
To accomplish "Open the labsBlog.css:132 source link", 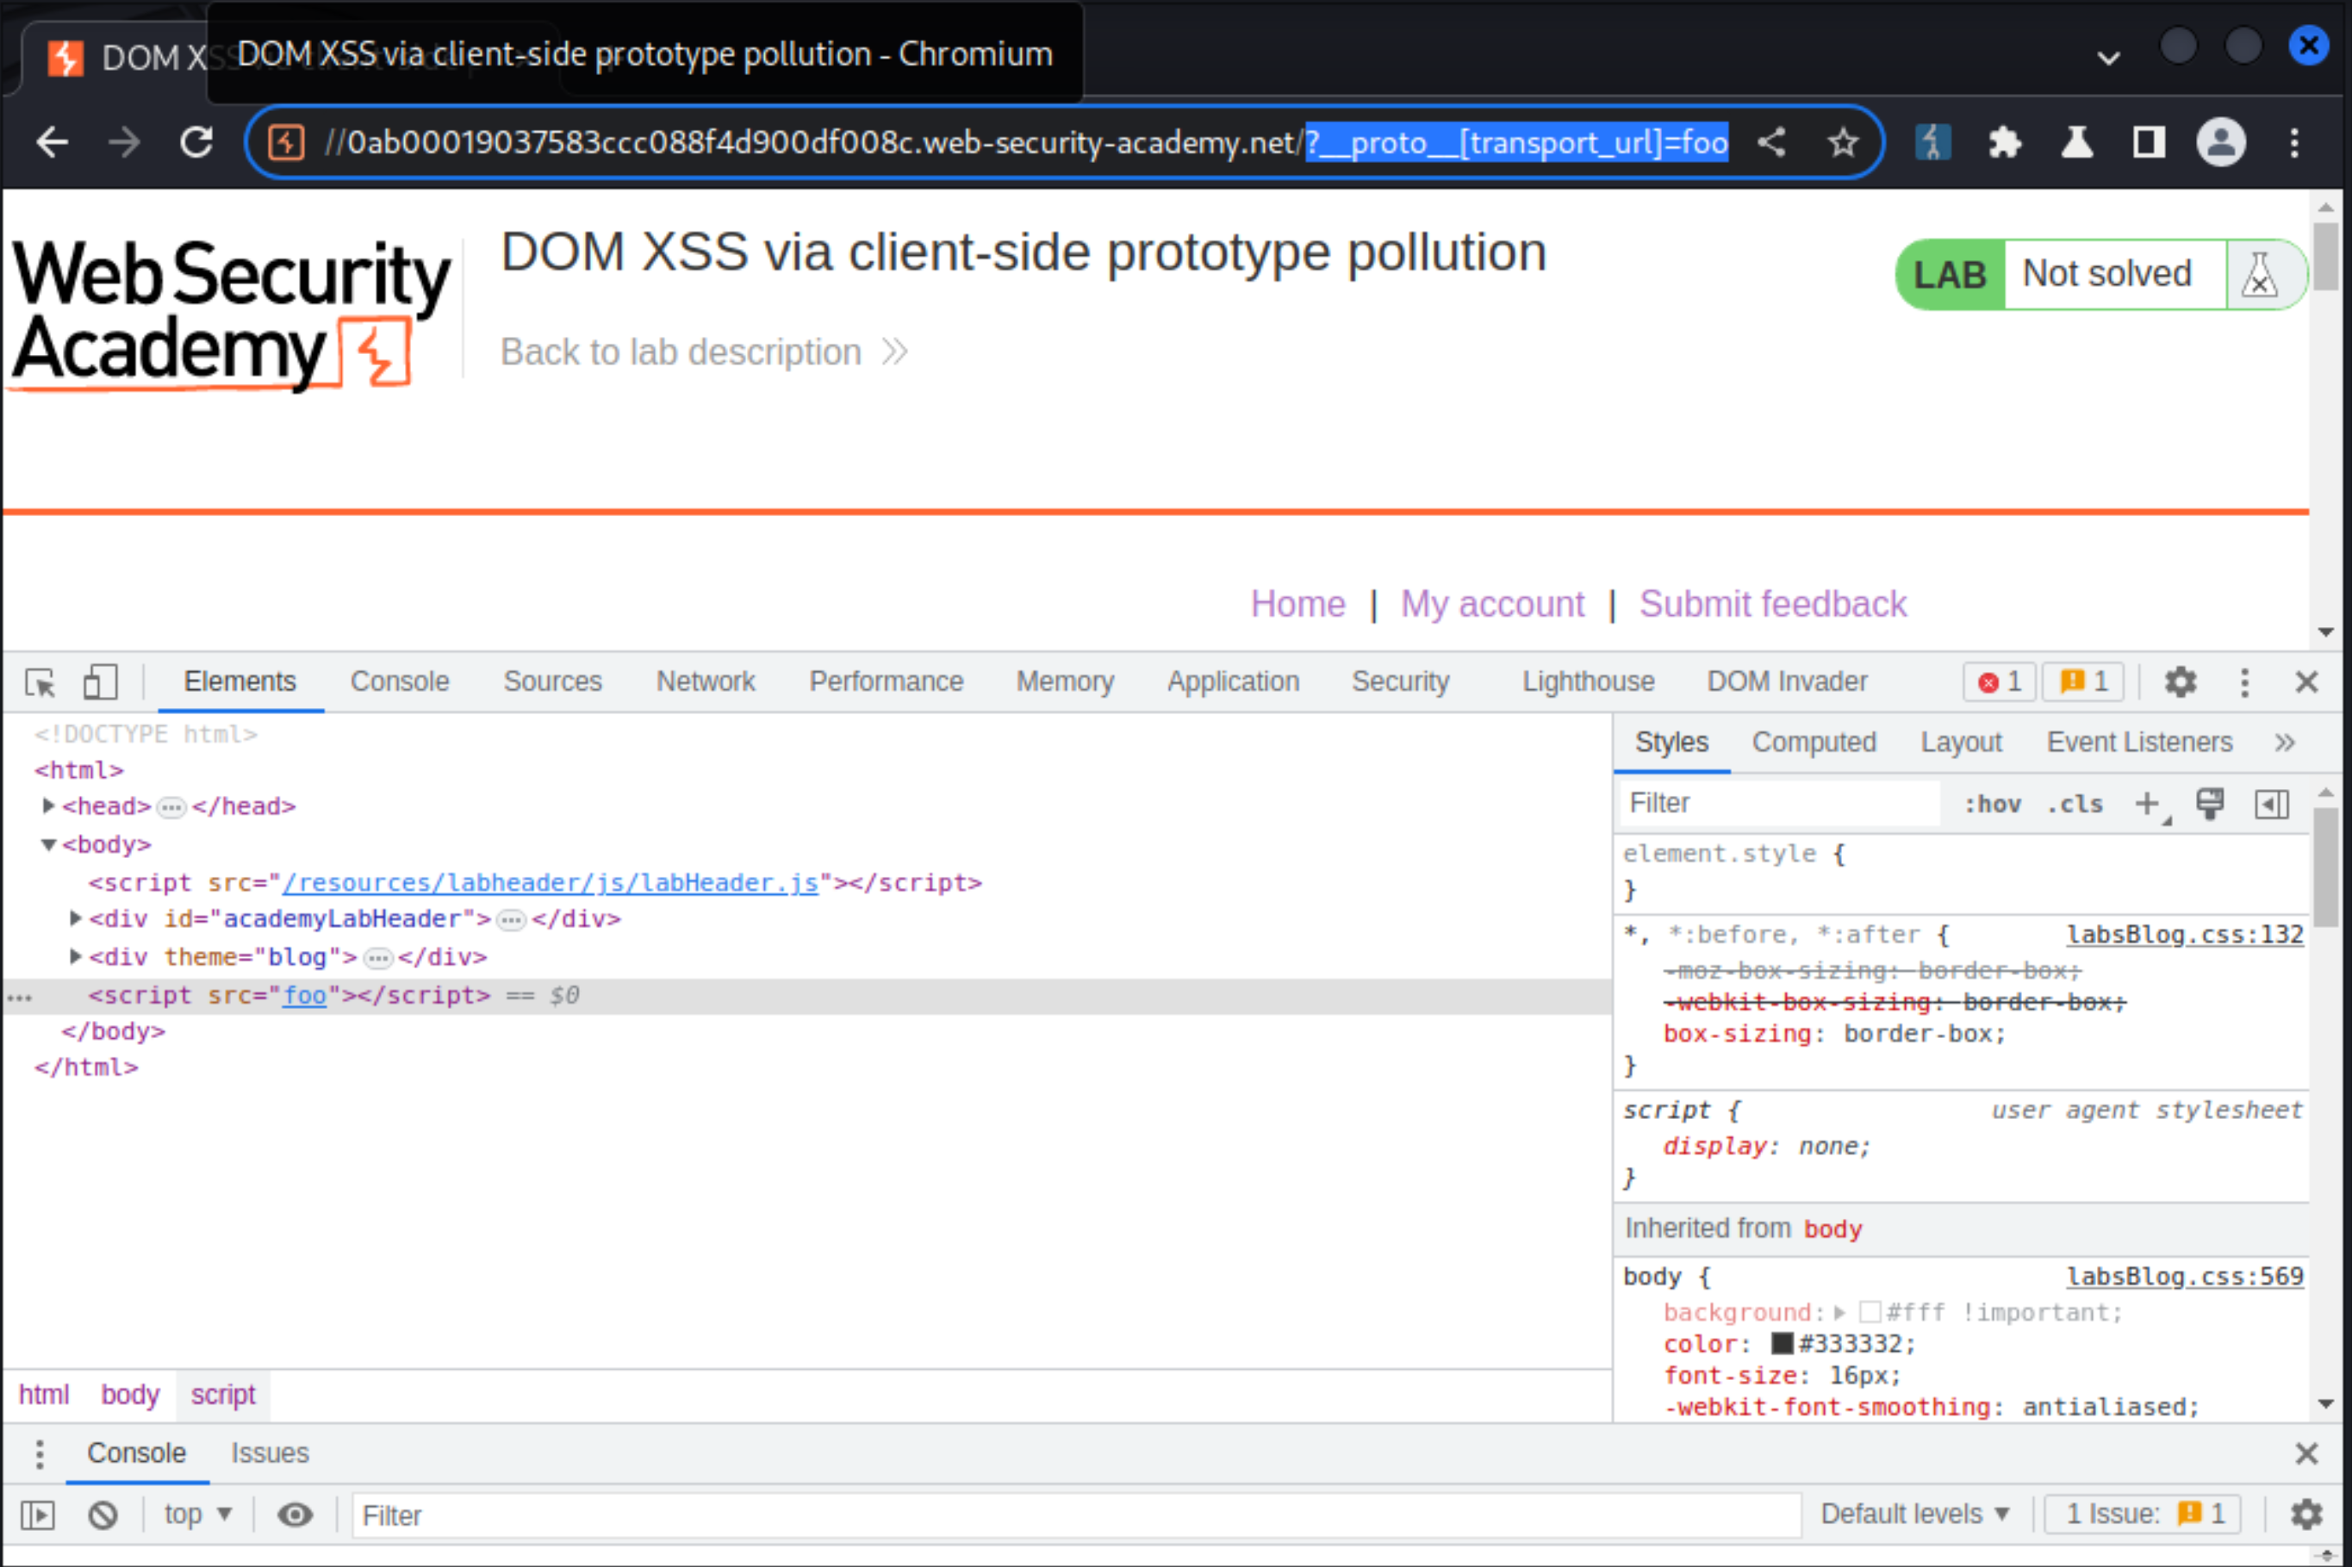I will pos(2184,936).
